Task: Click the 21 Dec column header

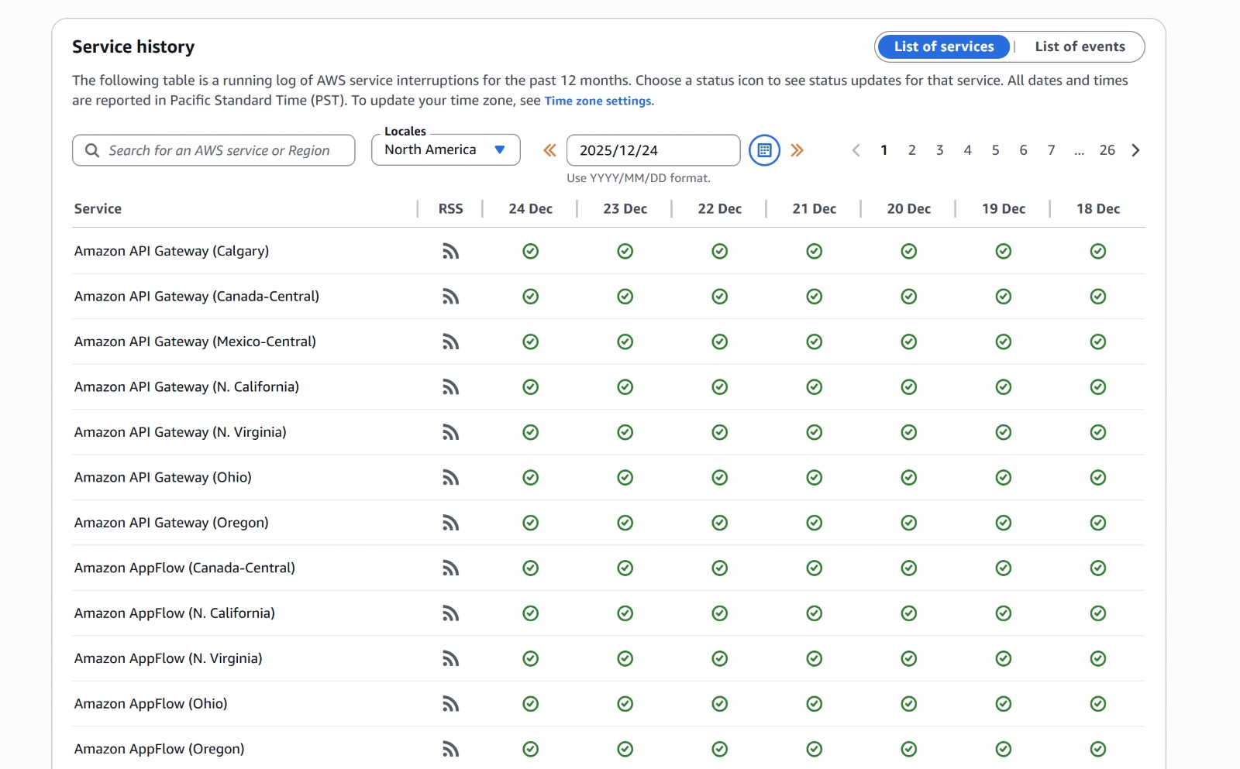Action: pos(814,208)
